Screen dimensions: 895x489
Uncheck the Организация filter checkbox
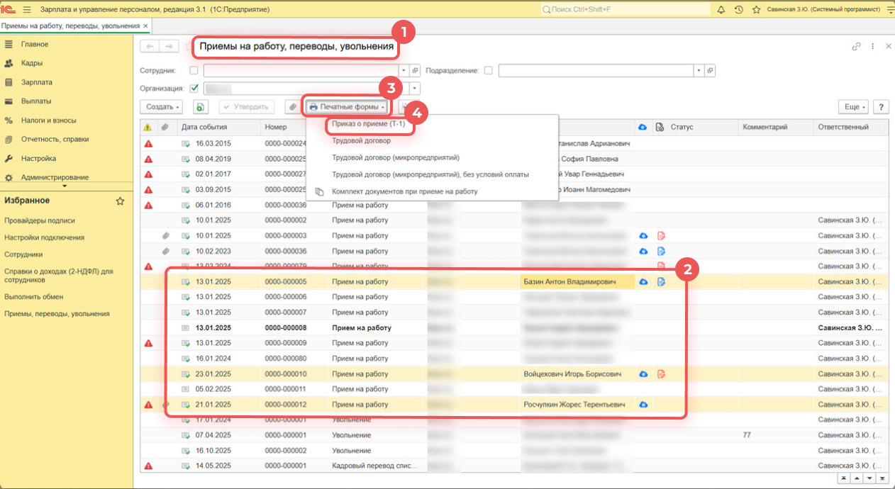194,89
